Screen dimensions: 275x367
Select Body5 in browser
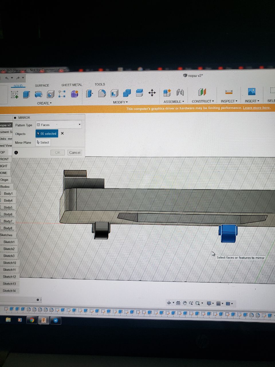8,207
